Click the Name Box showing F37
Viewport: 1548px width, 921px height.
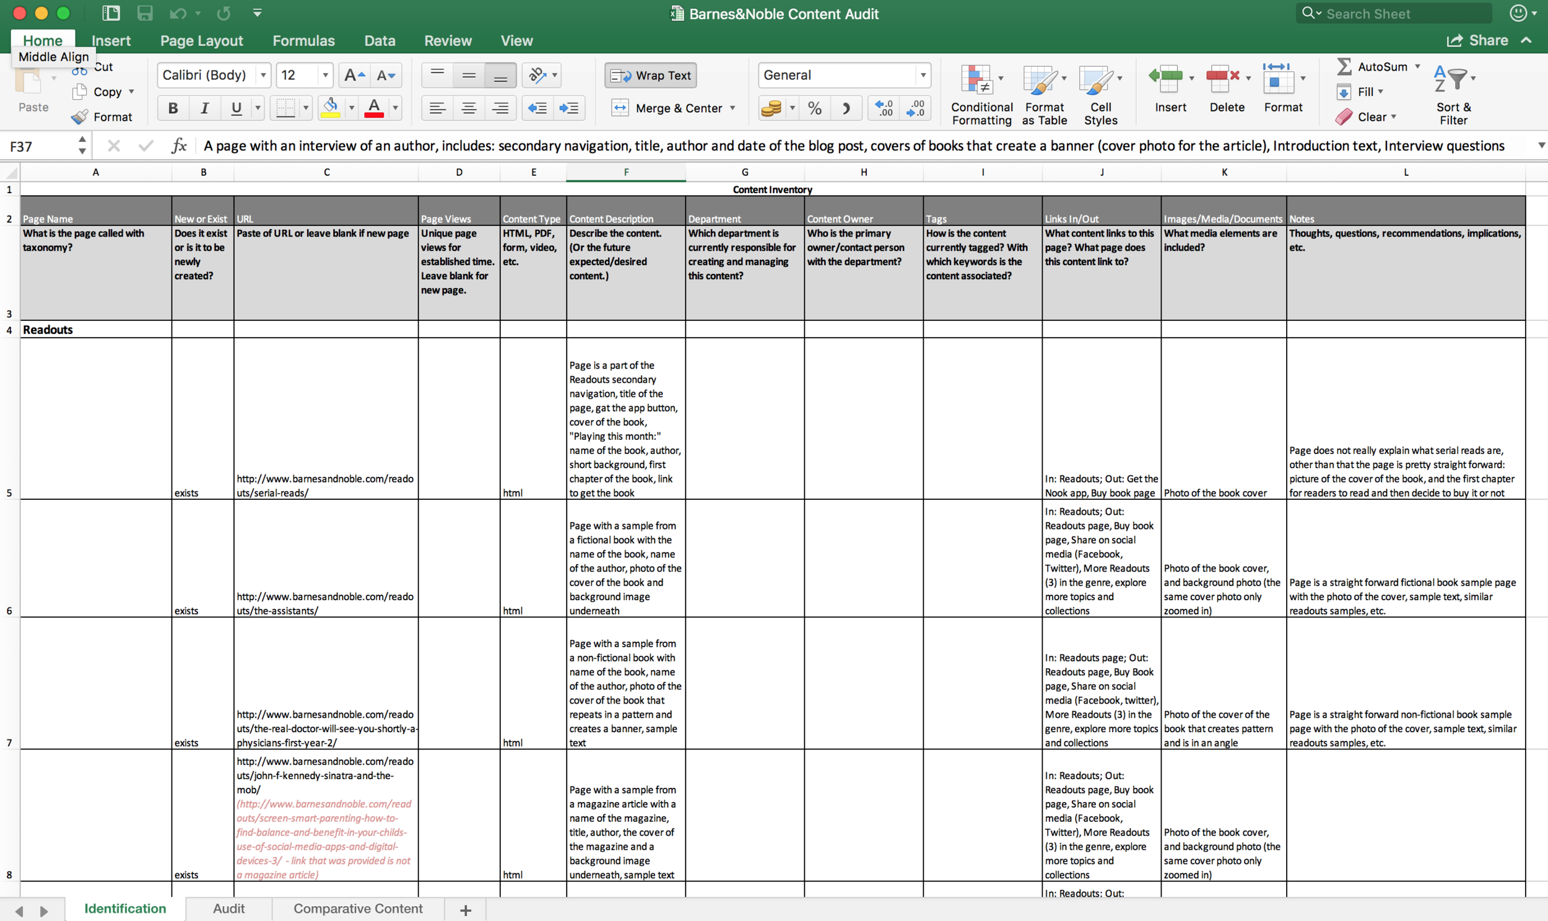(40, 146)
